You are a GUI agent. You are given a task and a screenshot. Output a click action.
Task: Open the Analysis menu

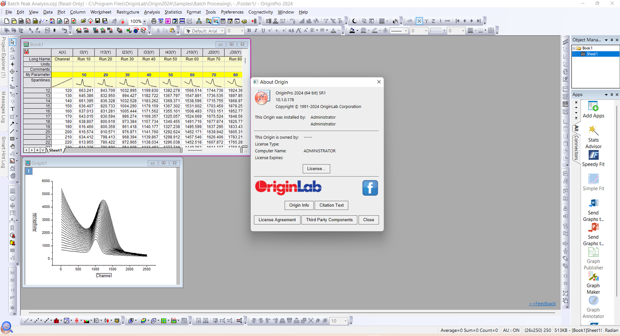[x=152, y=12]
